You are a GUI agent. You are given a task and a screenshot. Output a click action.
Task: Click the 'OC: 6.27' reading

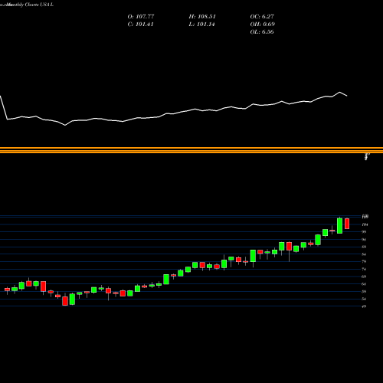pyautogui.click(x=262, y=17)
